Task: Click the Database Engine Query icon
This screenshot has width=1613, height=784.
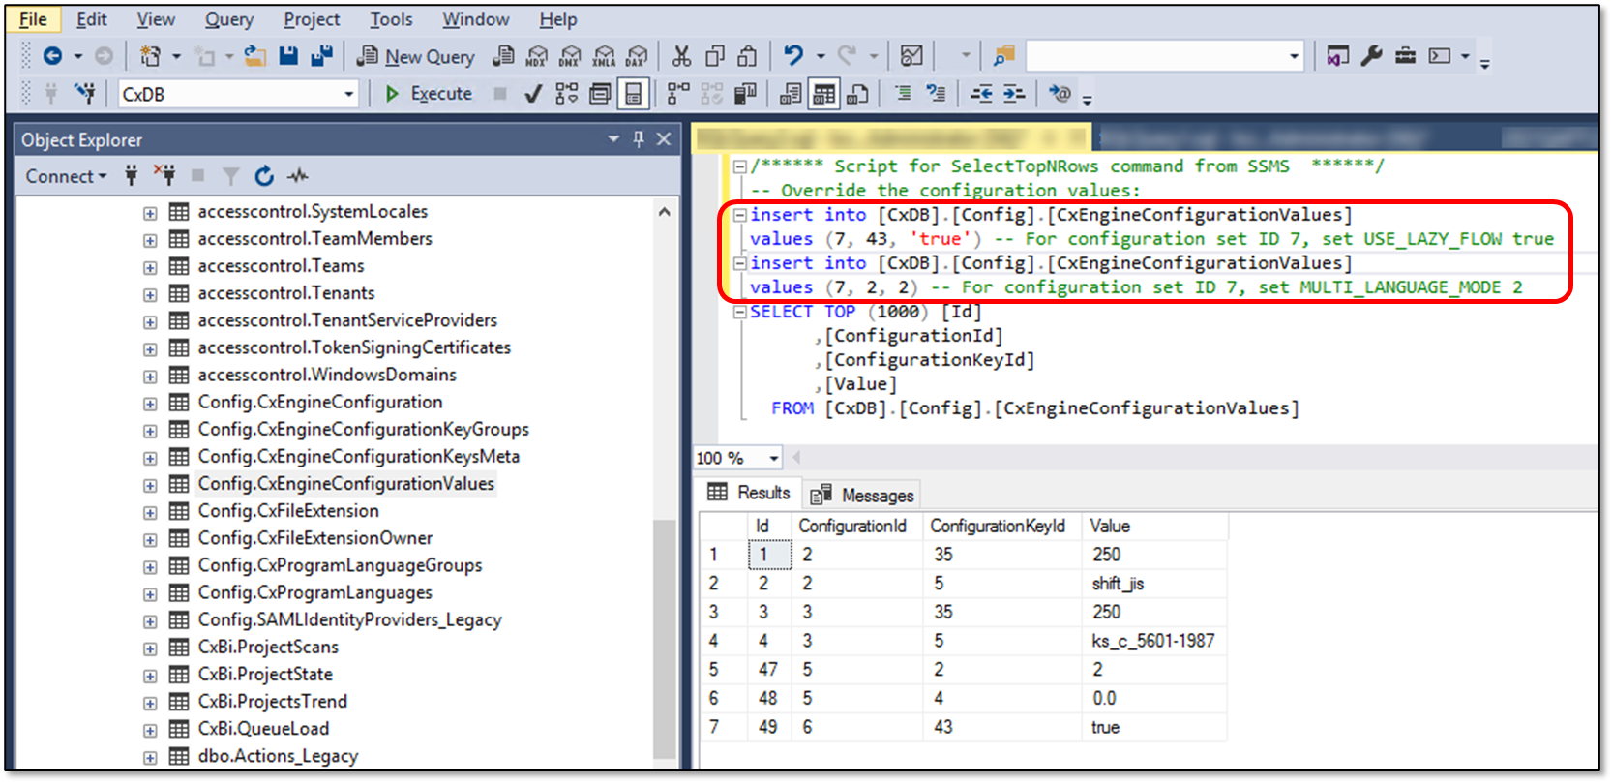Action: tap(503, 56)
